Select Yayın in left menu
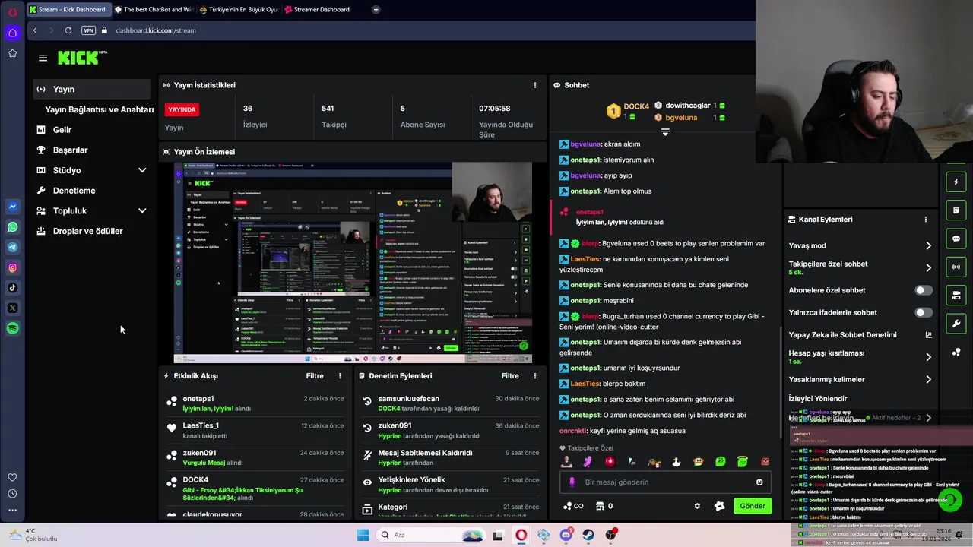Image resolution: width=973 pixels, height=547 pixels. coord(92,89)
